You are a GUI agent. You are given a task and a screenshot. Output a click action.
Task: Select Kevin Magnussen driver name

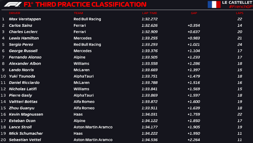(26, 115)
